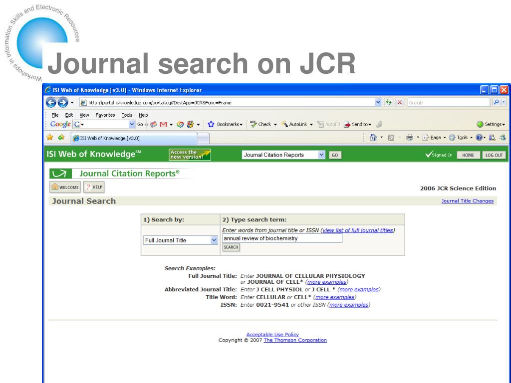The width and height of the screenshot is (511, 383).
Task: Click the Journal Citation Reports arrow logo
Action: 60,174
